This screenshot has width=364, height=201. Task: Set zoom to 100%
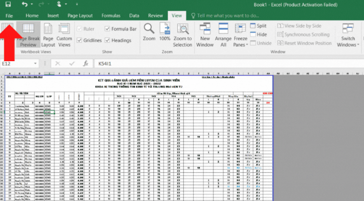[165, 32]
